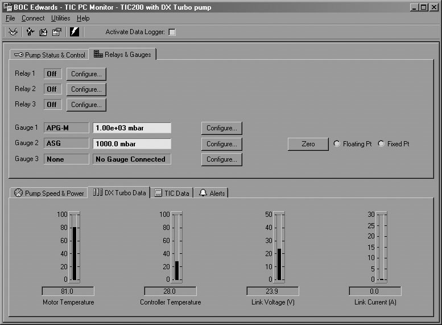The height and width of the screenshot is (325, 442).
Task: Click the 23.9 link voltage value
Action: (x=272, y=291)
